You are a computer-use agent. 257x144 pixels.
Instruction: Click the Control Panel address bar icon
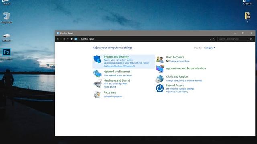(76, 39)
